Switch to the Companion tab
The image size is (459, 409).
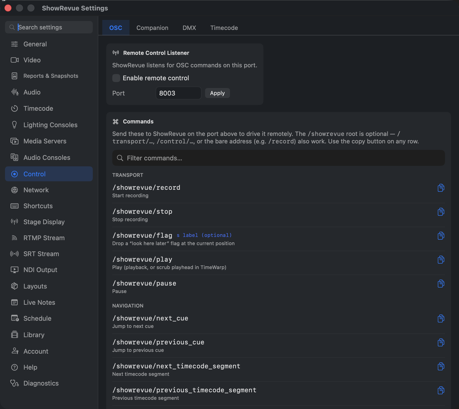(152, 28)
